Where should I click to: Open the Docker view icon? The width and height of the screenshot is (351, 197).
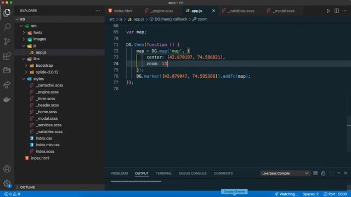[x=7, y=99]
